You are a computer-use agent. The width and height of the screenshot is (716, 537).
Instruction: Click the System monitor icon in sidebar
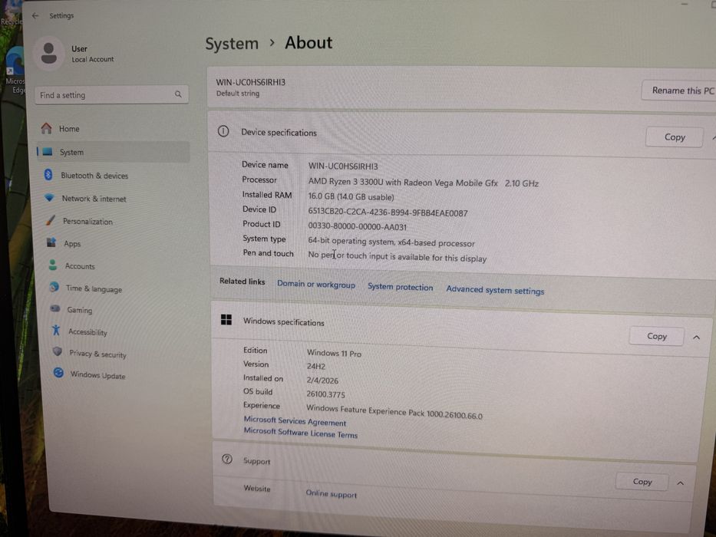48,152
